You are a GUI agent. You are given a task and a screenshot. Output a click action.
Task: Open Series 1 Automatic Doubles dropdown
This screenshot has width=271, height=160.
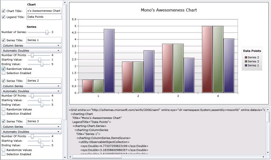tap(31, 50)
